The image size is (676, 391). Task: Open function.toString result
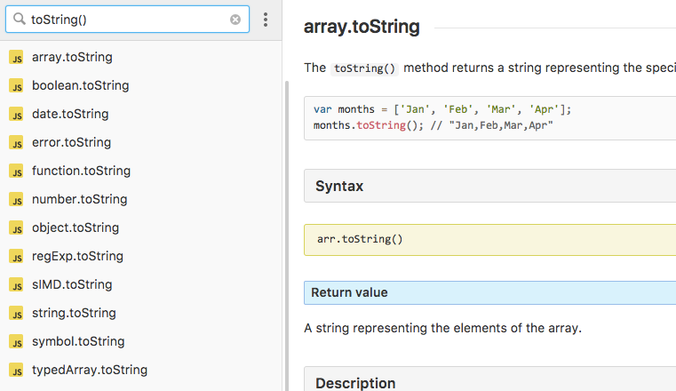(x=141, y=171)
